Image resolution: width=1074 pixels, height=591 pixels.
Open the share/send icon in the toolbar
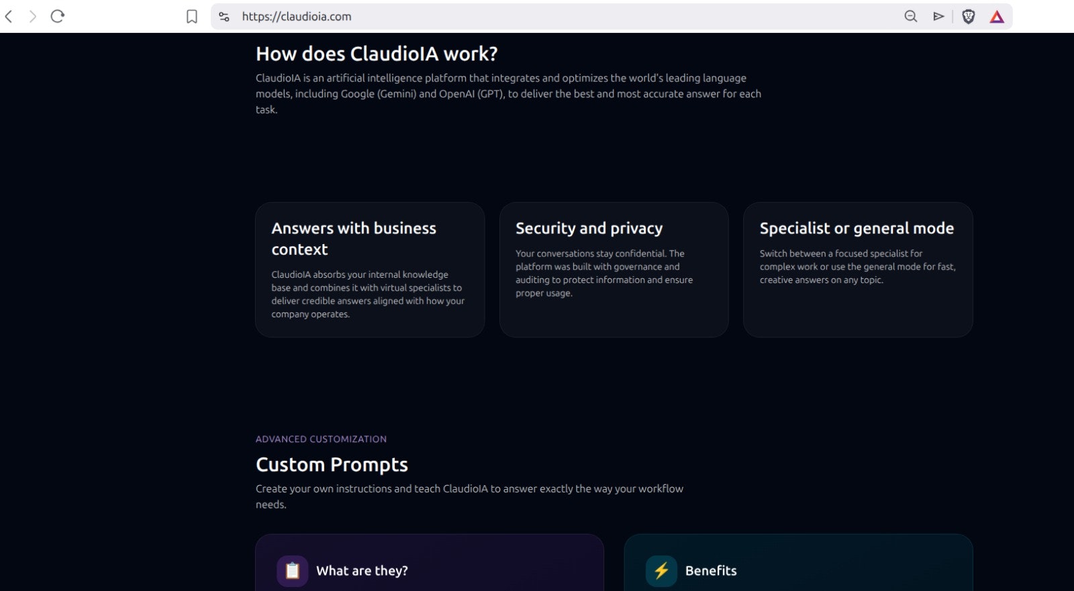pyautogui.click(x=939, y=16)
